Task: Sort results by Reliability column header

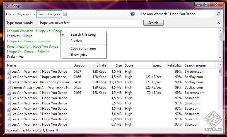Action: (x=173, y=65)
